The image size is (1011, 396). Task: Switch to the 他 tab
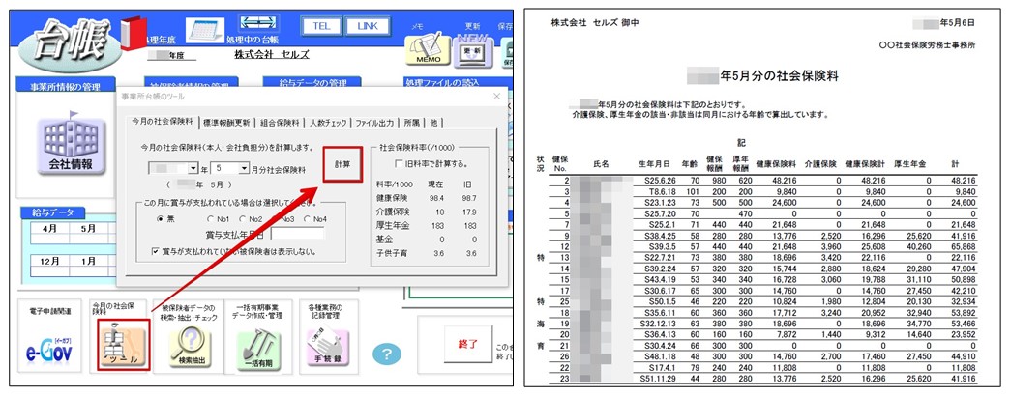pos(434,123)
